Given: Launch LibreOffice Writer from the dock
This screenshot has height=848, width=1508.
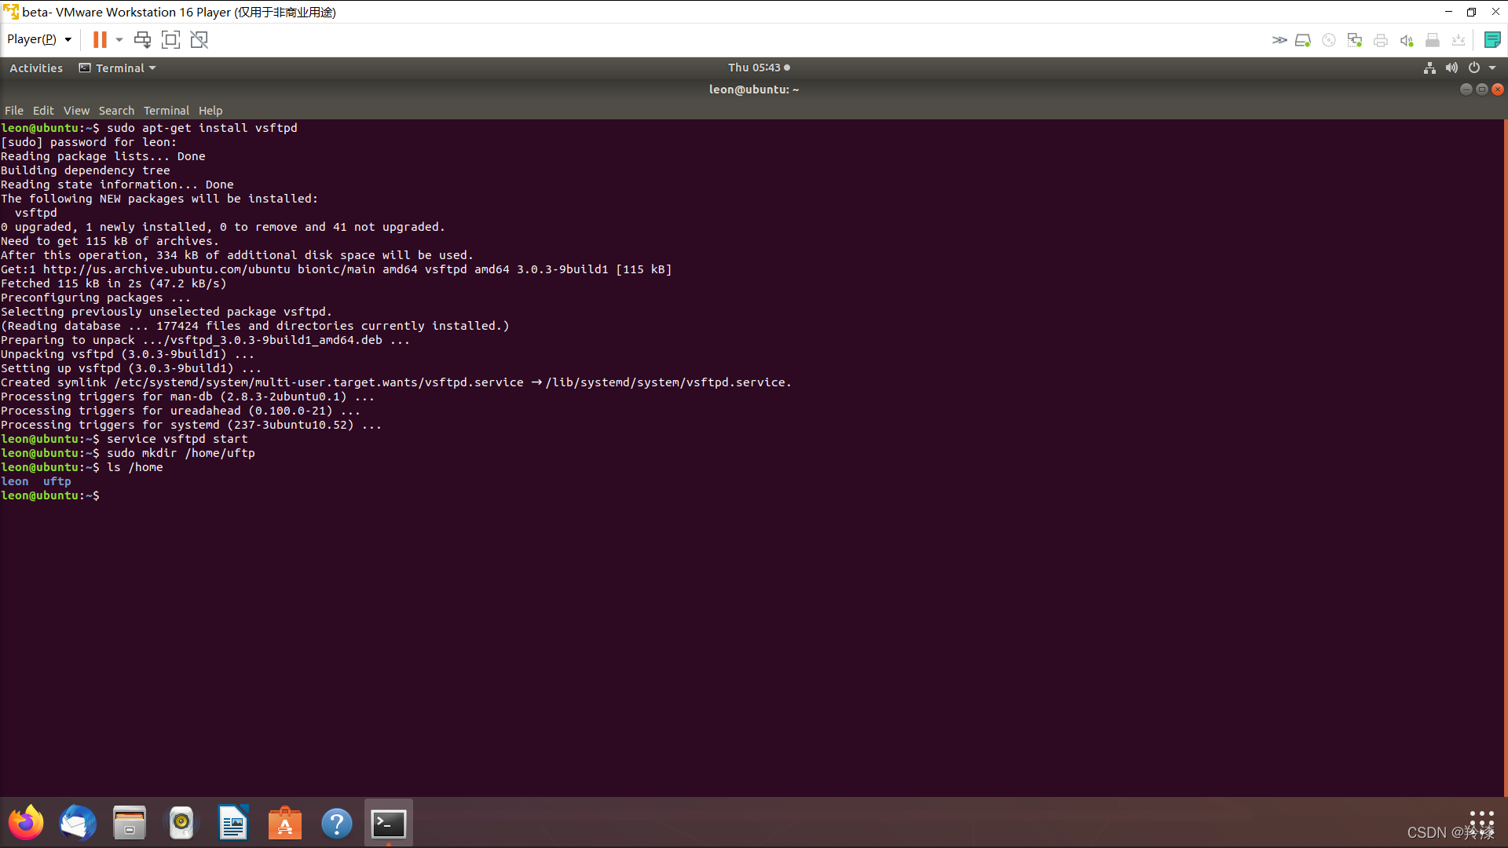Looking at the screenshot, I should (233, 823).
